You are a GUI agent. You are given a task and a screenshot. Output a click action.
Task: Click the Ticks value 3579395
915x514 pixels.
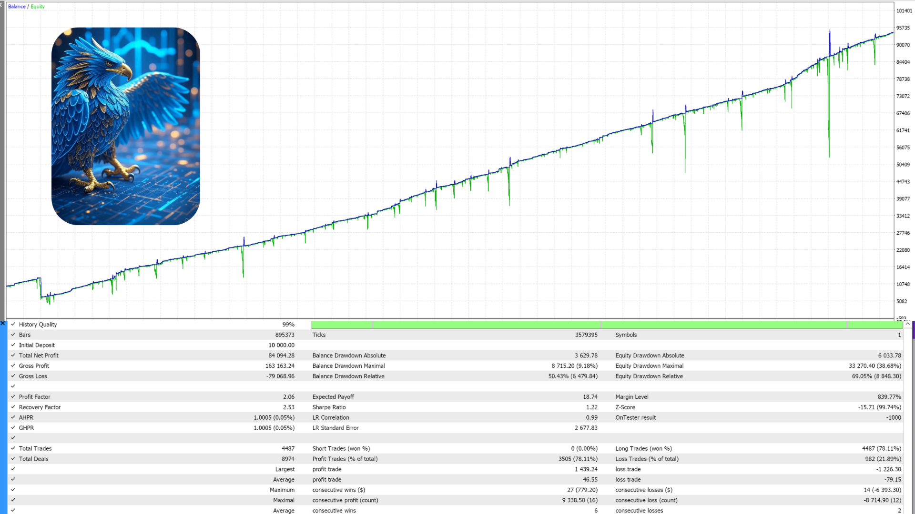coord(586,335)
